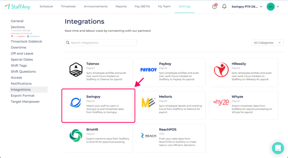
Task: Click the Attendance Methods sublabel
Action: [x=21, y=33]
